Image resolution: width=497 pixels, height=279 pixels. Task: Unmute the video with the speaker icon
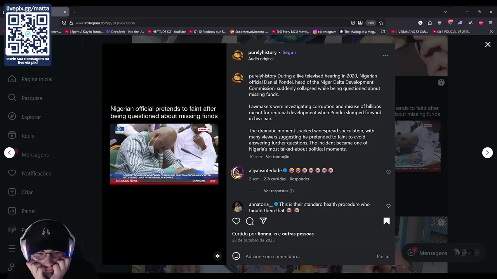pyautogui.click(x=217, y=256)
